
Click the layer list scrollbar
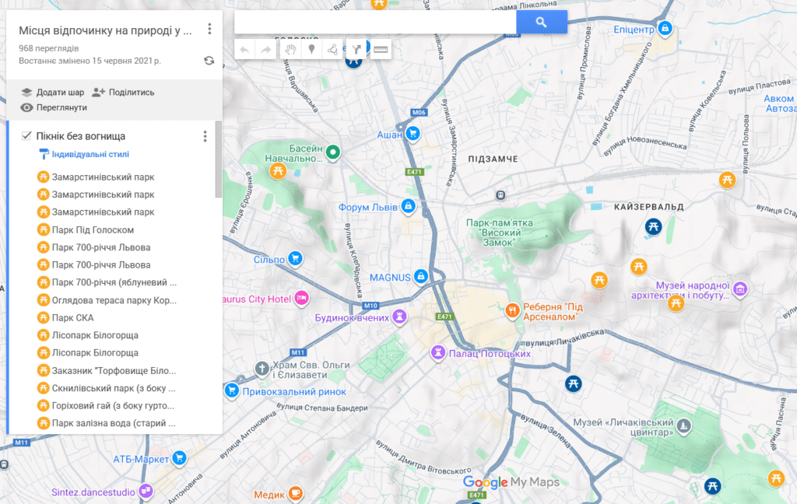pyautogui.click(x=219, y=159)
